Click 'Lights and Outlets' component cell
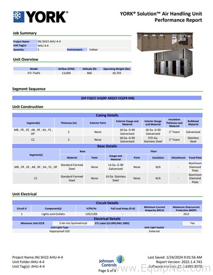The height and width of the screenshot is (275, 213). 53,214
